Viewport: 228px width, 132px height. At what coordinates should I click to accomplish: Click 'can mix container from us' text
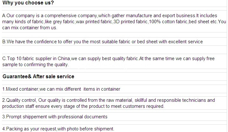[30, 28]
